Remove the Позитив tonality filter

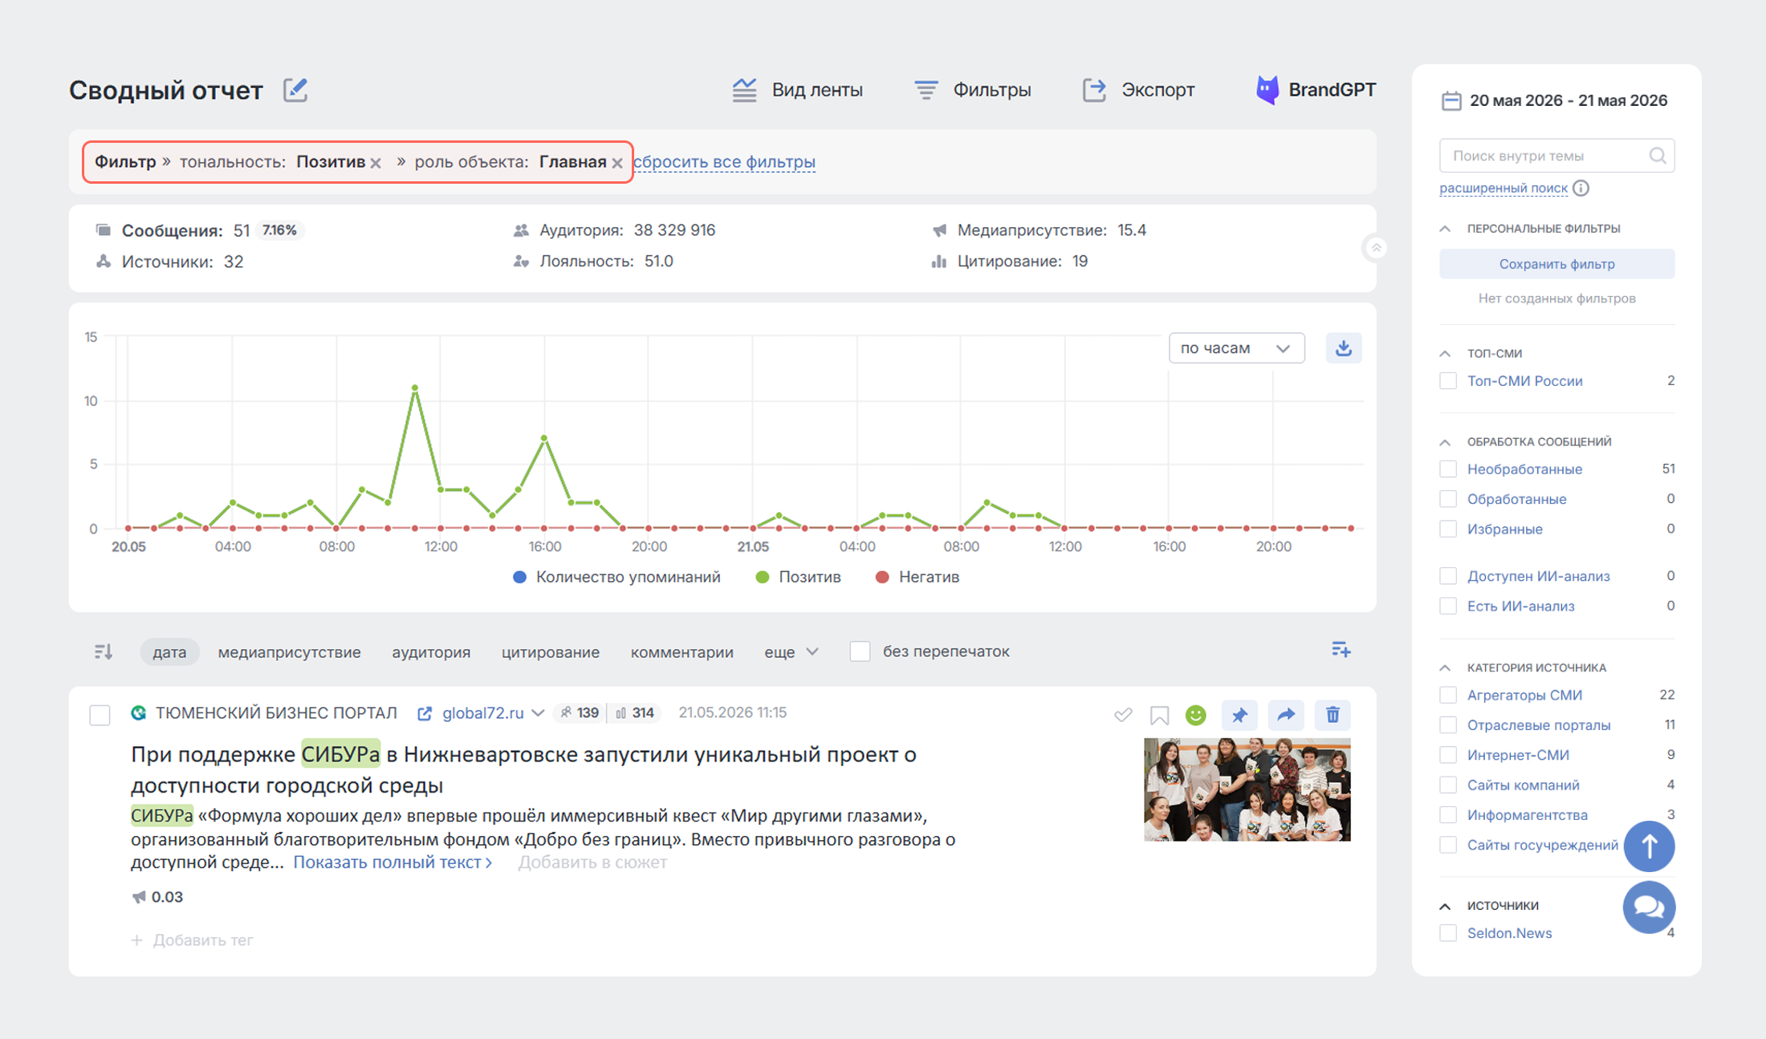376,163
